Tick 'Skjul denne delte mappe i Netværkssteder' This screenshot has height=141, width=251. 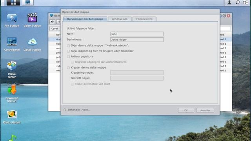(x=68, y=45)
